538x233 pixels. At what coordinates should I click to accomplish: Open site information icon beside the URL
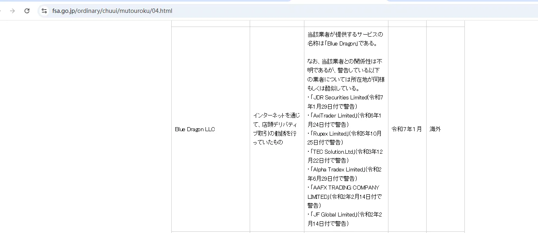44,11
